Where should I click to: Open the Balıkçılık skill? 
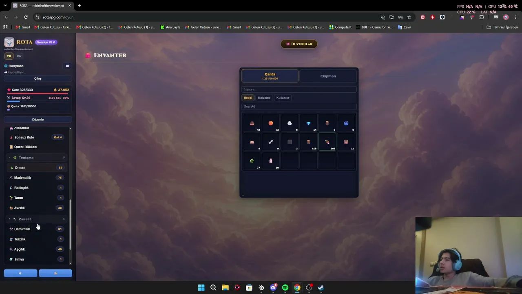[x=37, y=188]
